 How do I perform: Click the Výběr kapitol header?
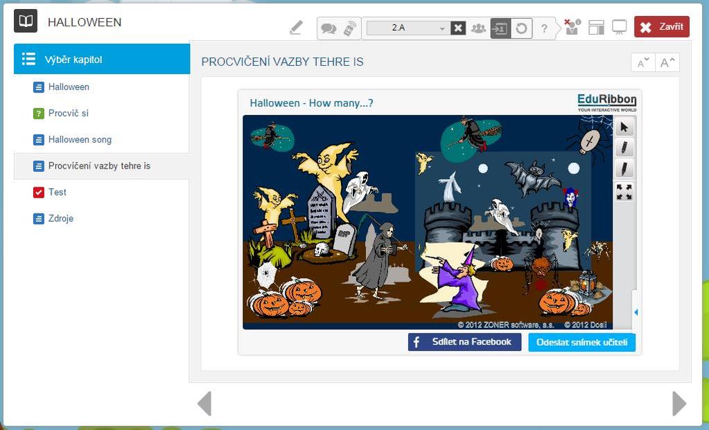[x=102, y=59]
